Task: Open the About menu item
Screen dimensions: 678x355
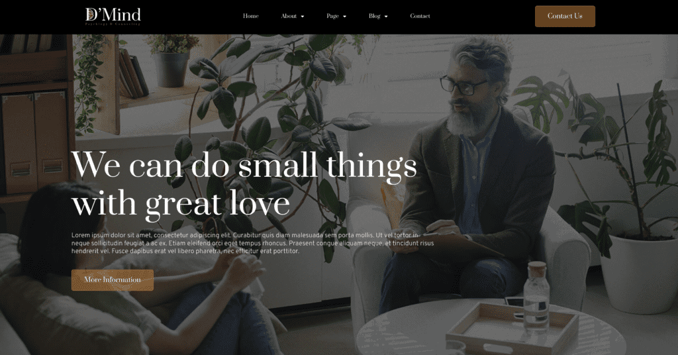Action: click(x=289, y=16)
